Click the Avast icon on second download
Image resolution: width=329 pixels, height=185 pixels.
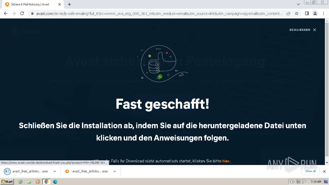coord(67,171)
